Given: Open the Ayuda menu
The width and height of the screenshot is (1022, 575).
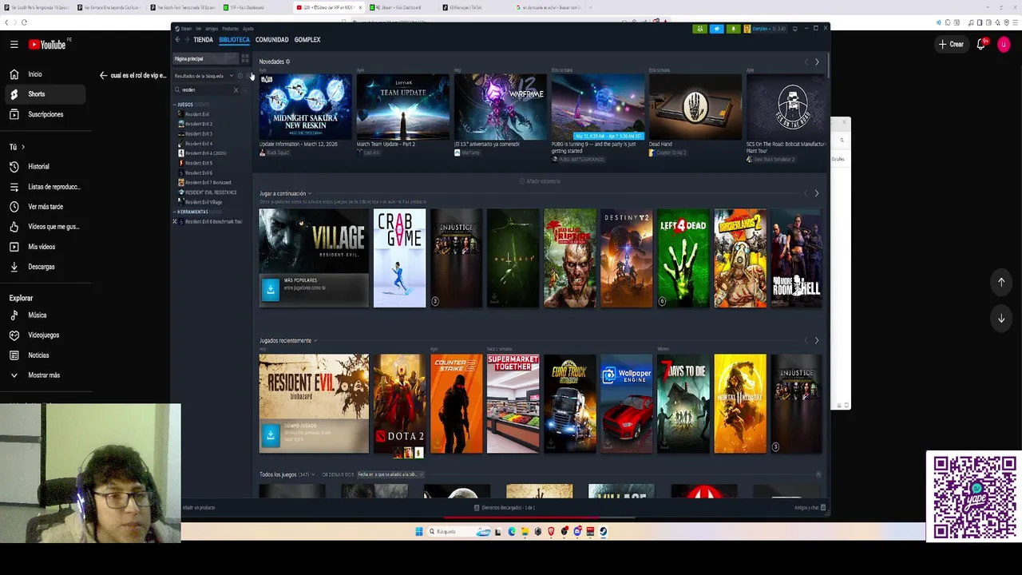Looking at the screenshot, I should [x=248, y=29].
